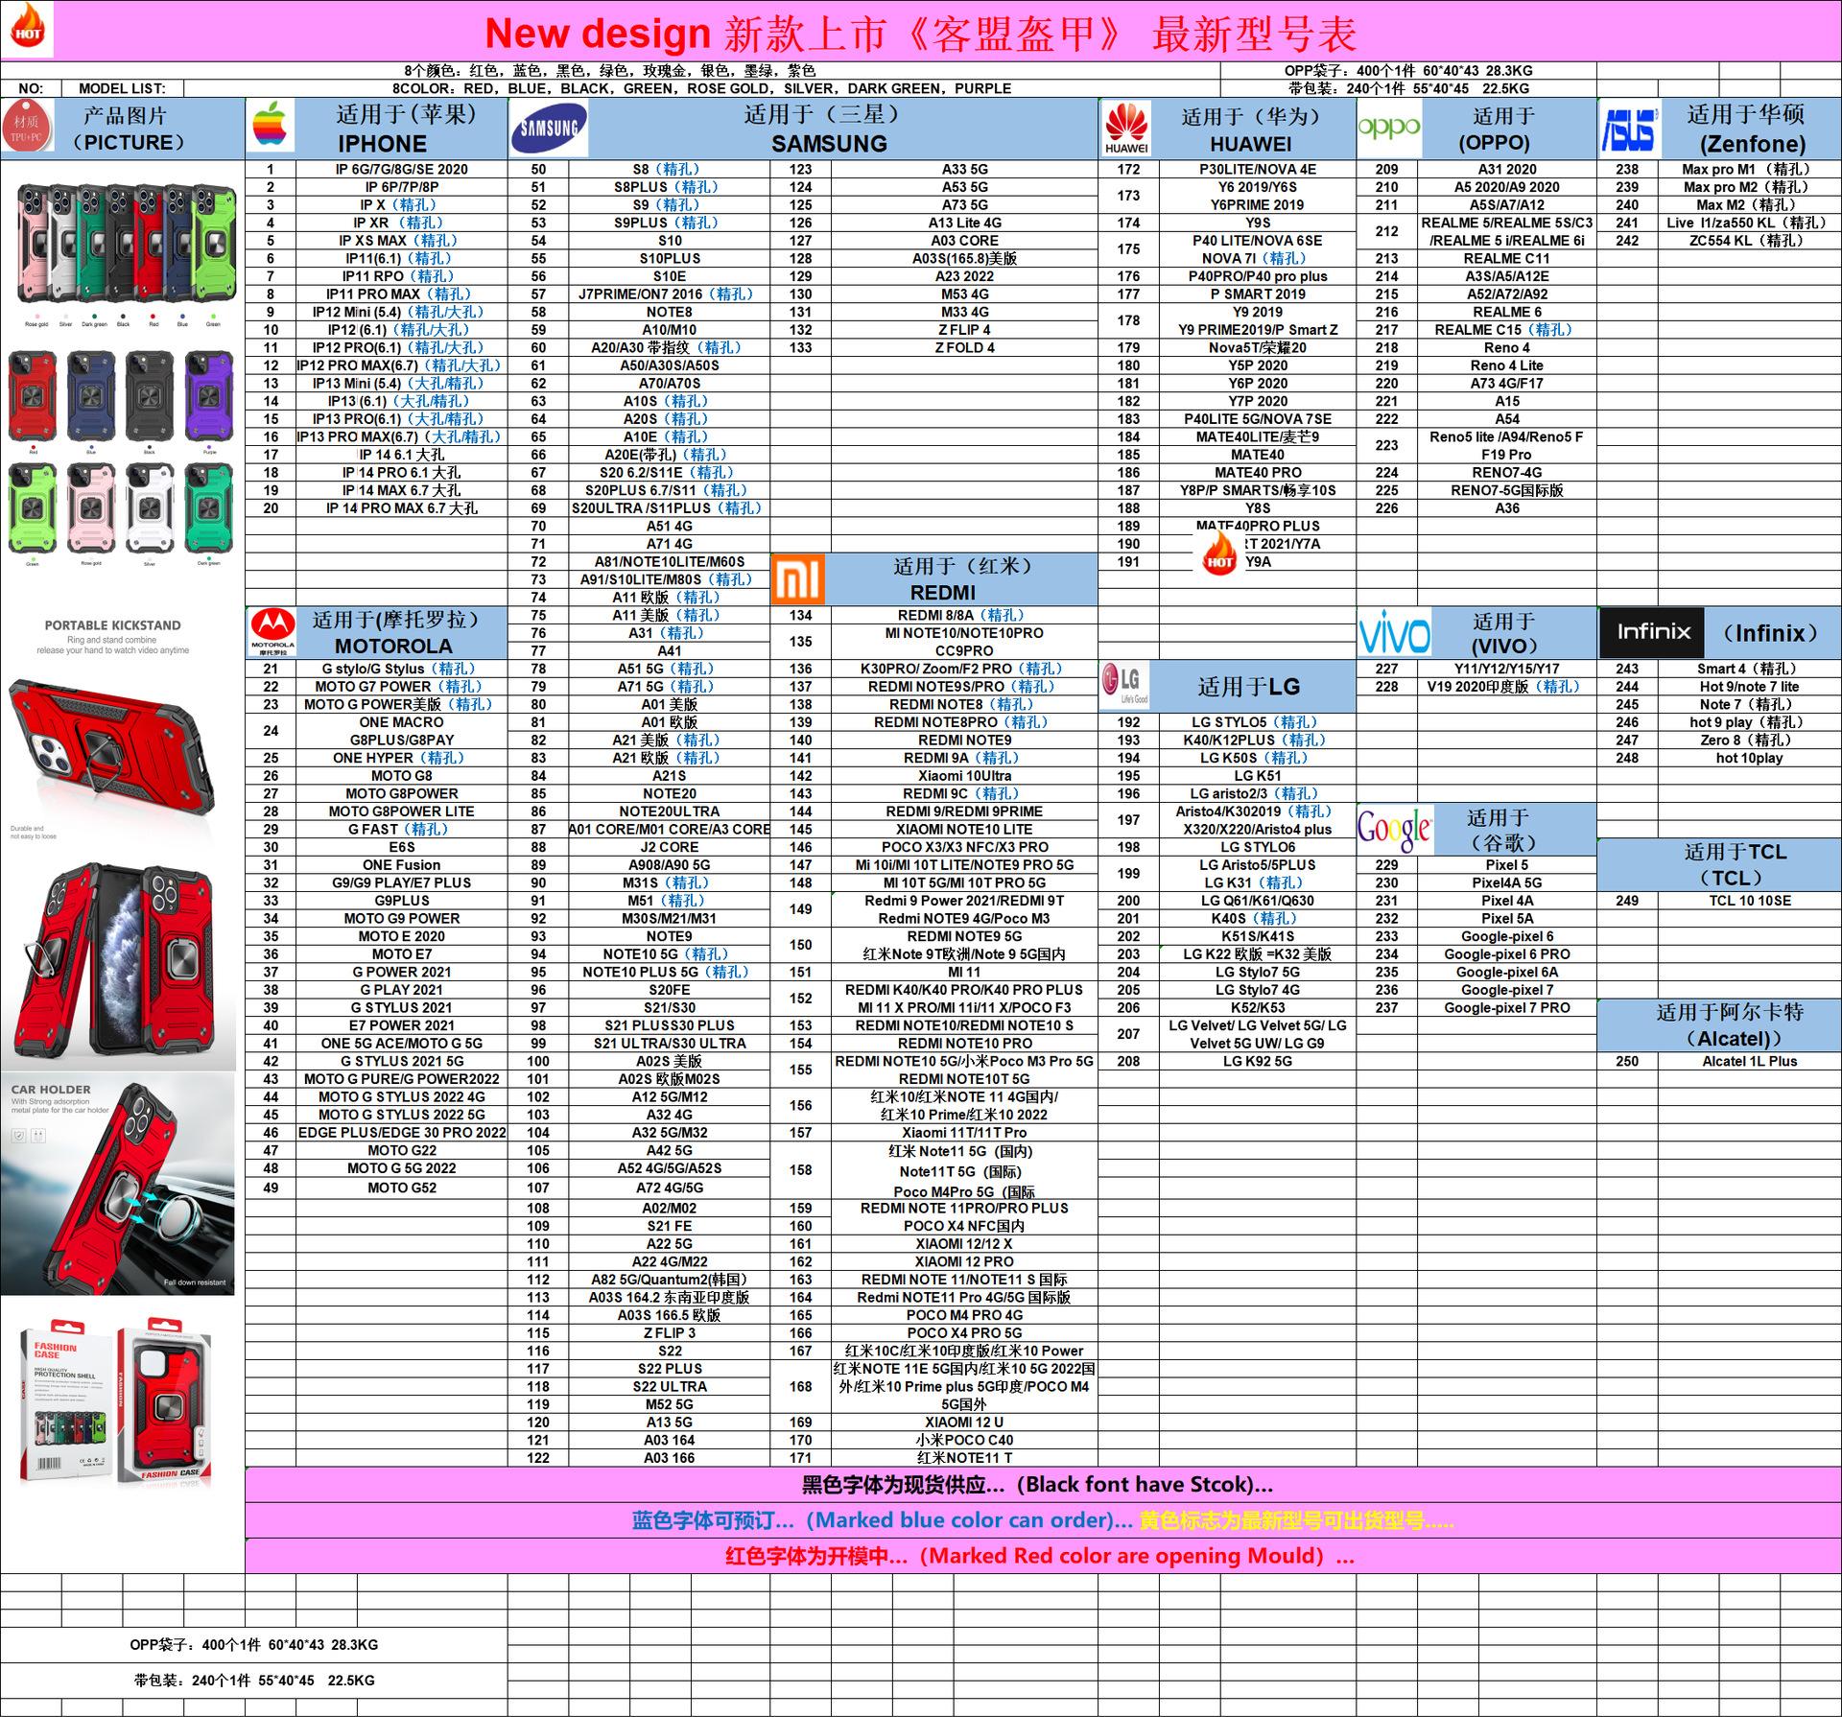Image resolution: width=1842 pixels, height=1717 pixels.
Task: Select the "LG STYLO6" cell
Action: pyautogui.click(x=1257, y=848)
